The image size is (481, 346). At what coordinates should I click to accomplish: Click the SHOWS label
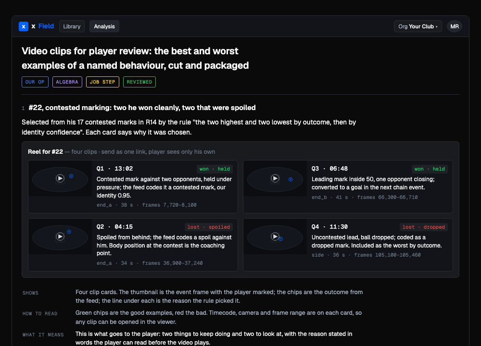[x=30, y=293]
